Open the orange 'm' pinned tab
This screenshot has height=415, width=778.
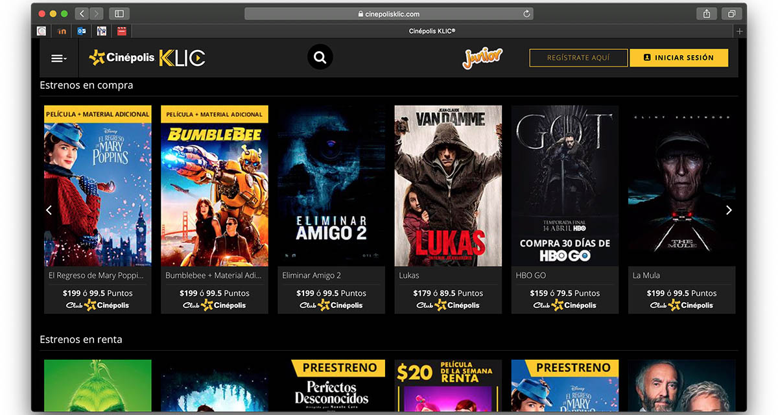pyautogui.click(x=62, y=30)
